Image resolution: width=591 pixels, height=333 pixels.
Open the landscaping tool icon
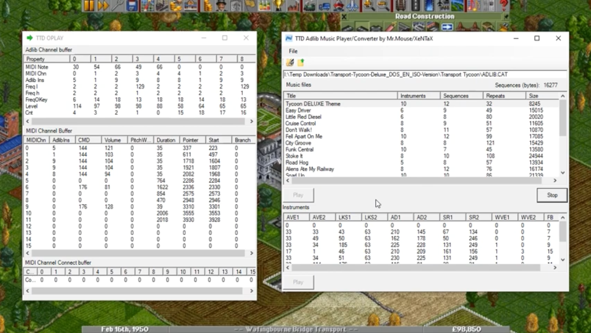(457, 6)
